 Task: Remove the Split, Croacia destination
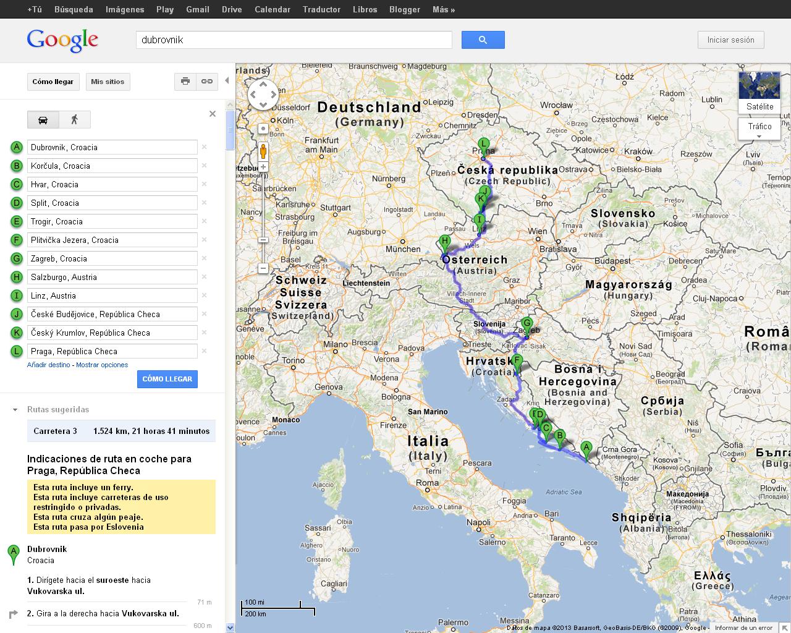204,203
